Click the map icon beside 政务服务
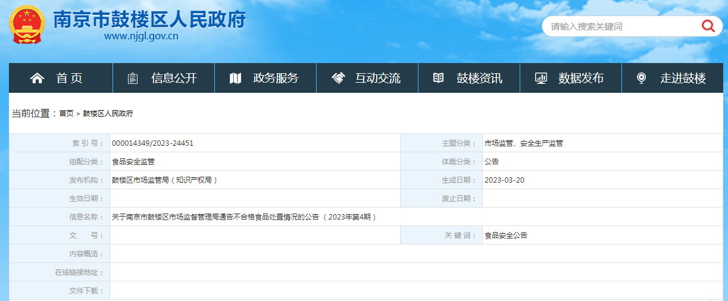Screen dimensions: 728x301 (235, 79)
